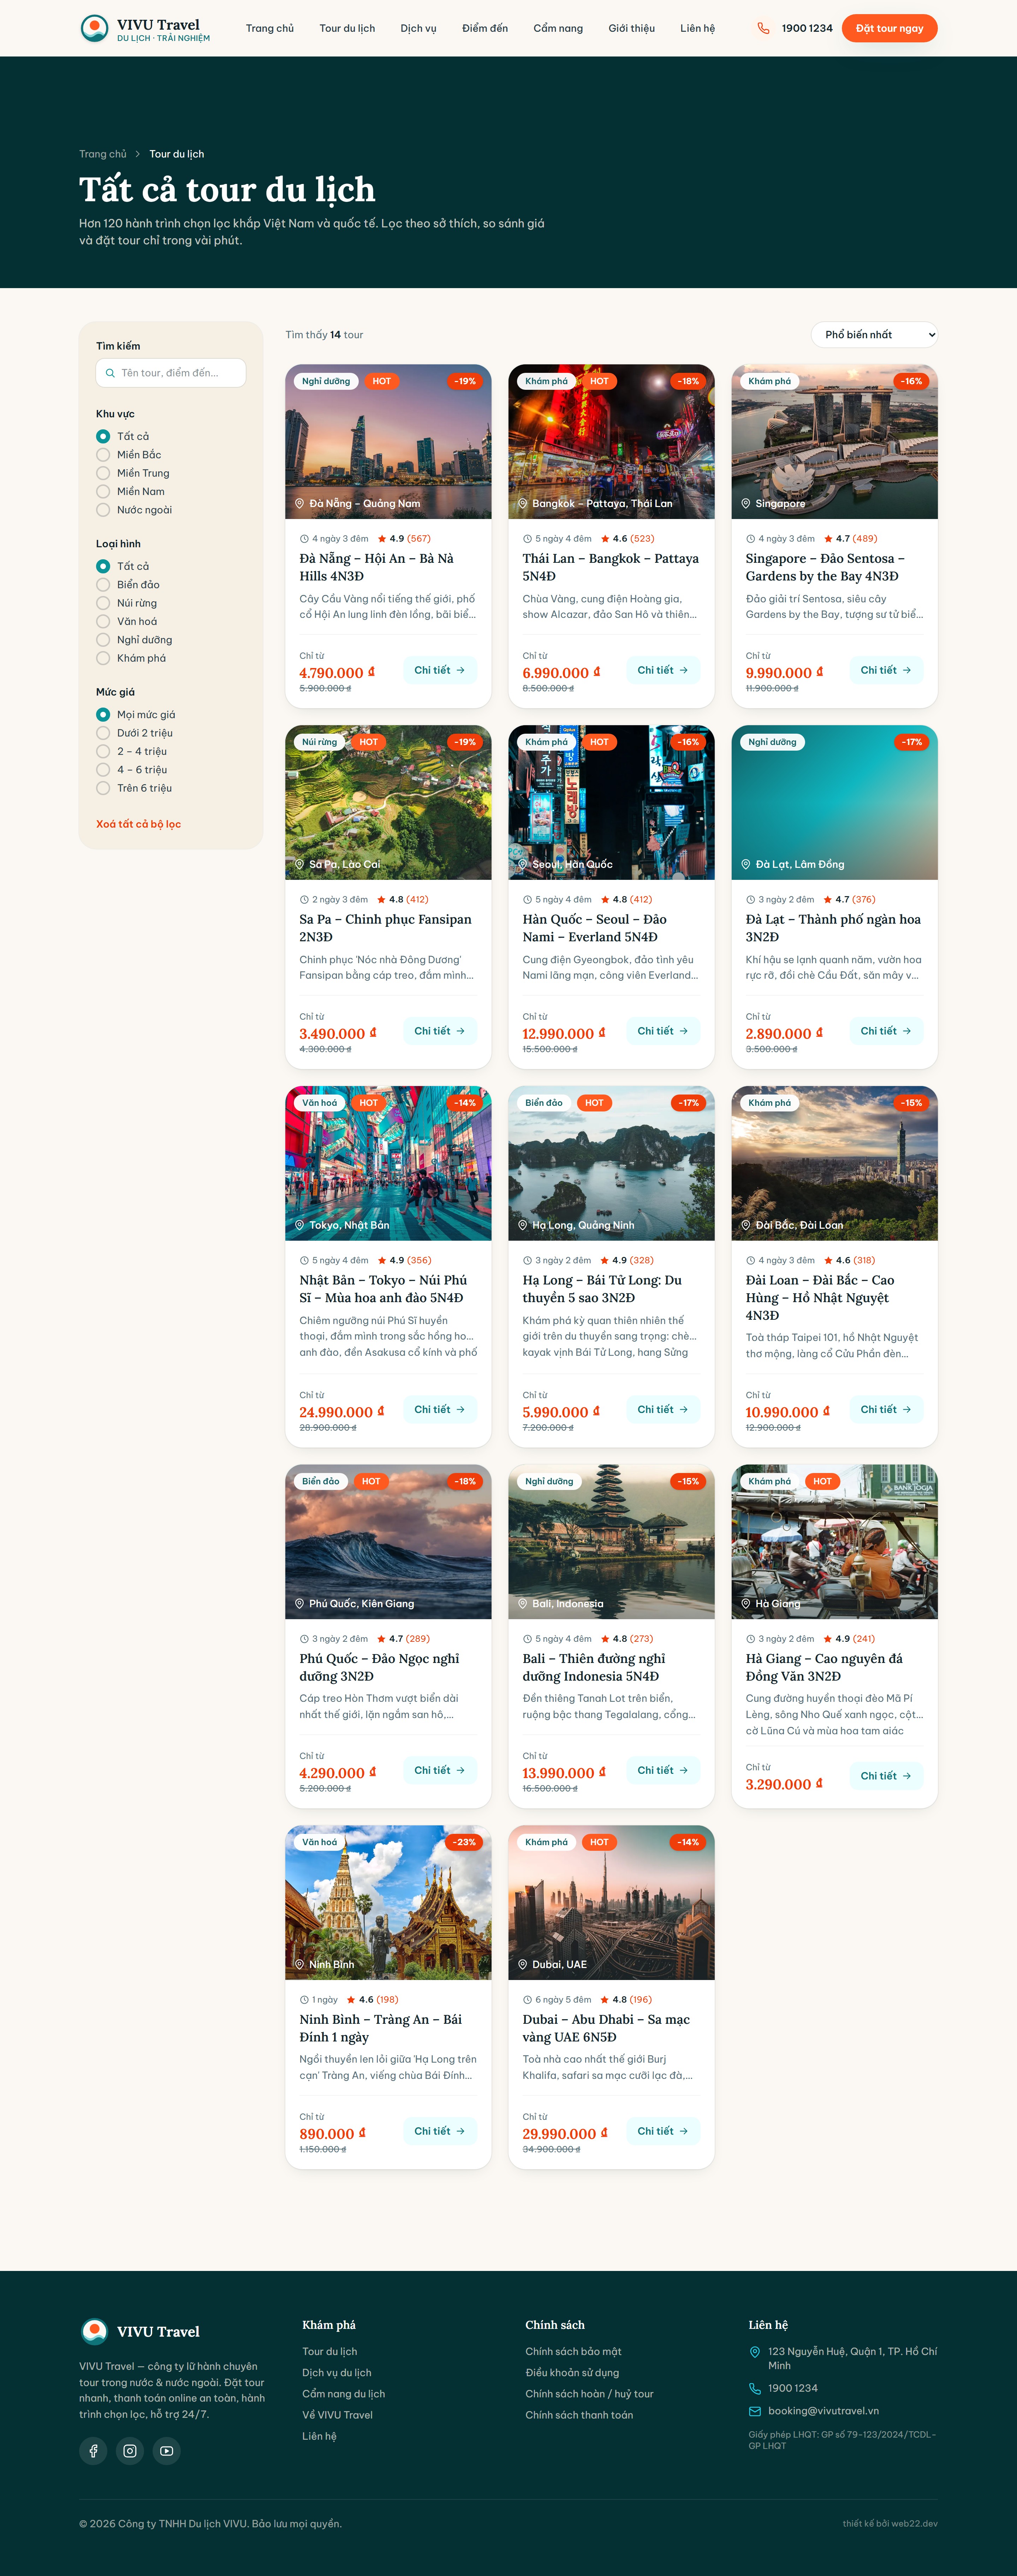
Task: Click the Trang chủ breadcrumb link
Action: 103,154
